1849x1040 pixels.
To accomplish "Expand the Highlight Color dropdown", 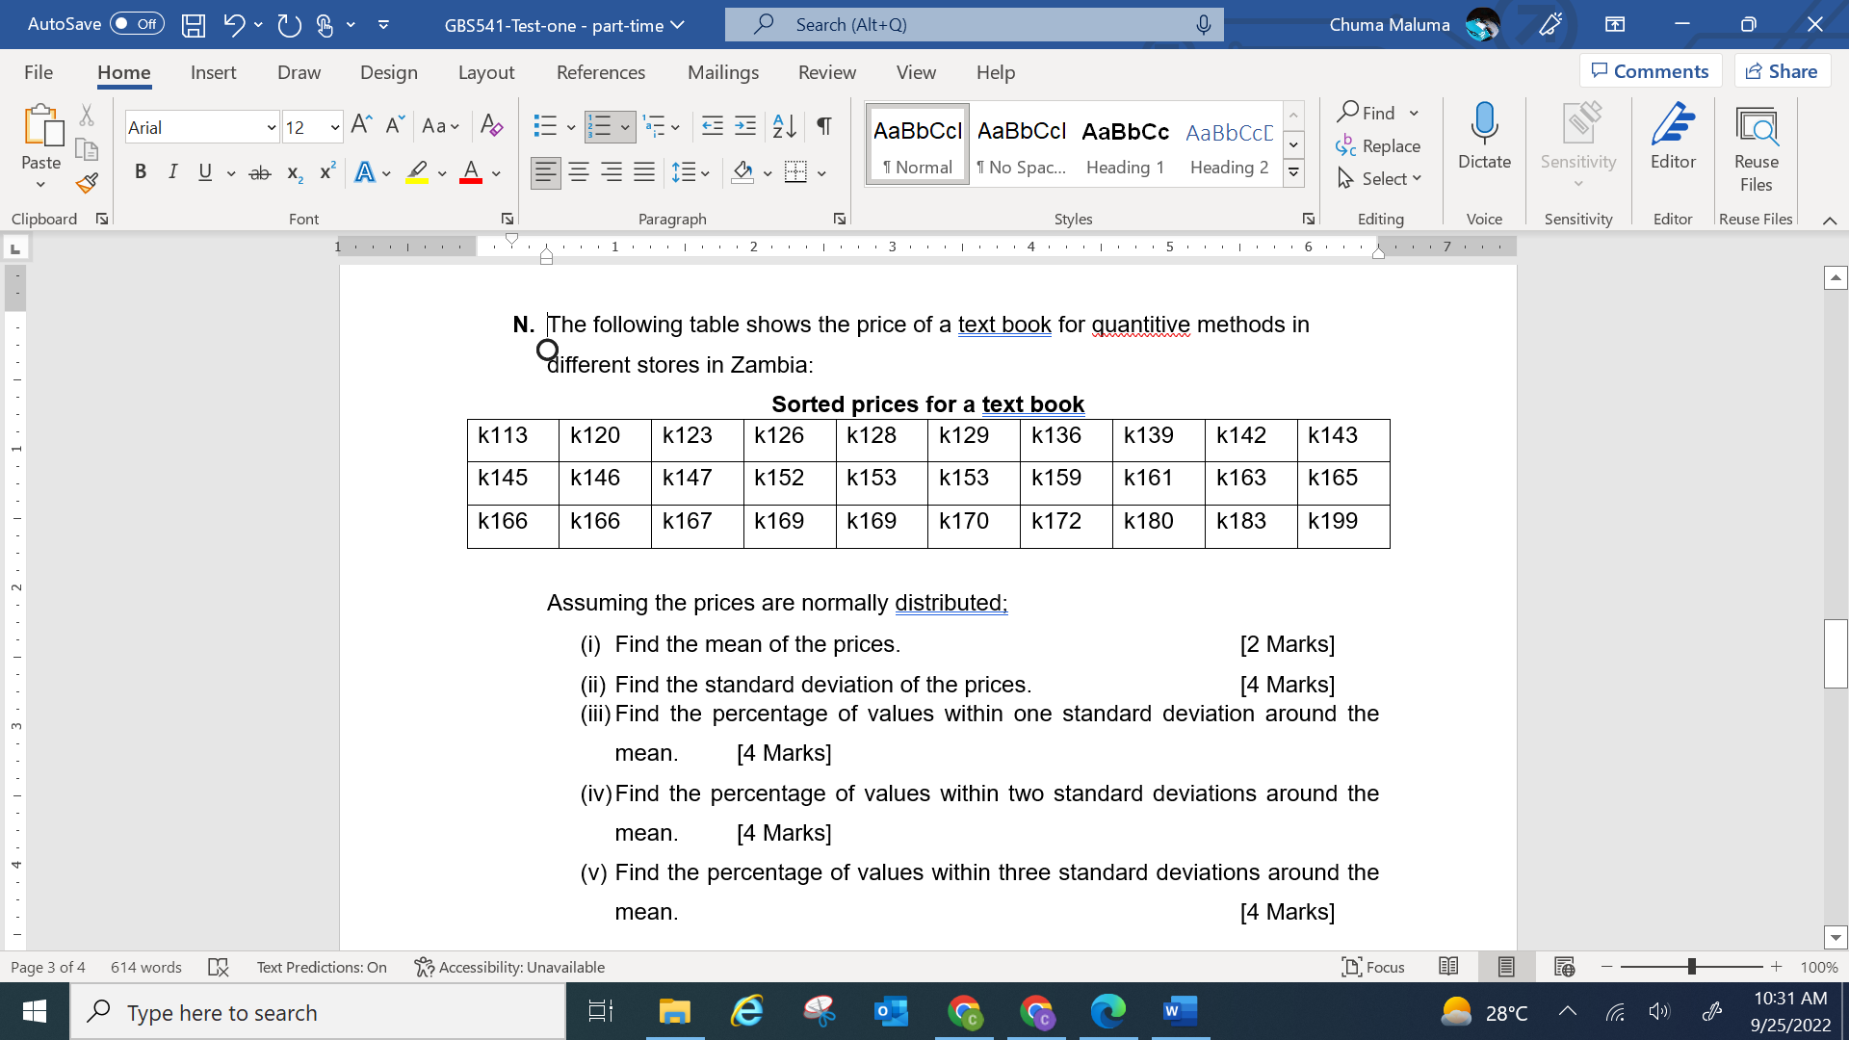I will tap(442, 171).
